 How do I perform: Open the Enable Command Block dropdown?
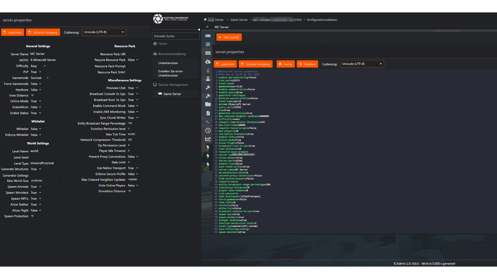click(133, 106)
